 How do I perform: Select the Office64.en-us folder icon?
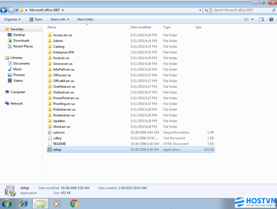50,81
